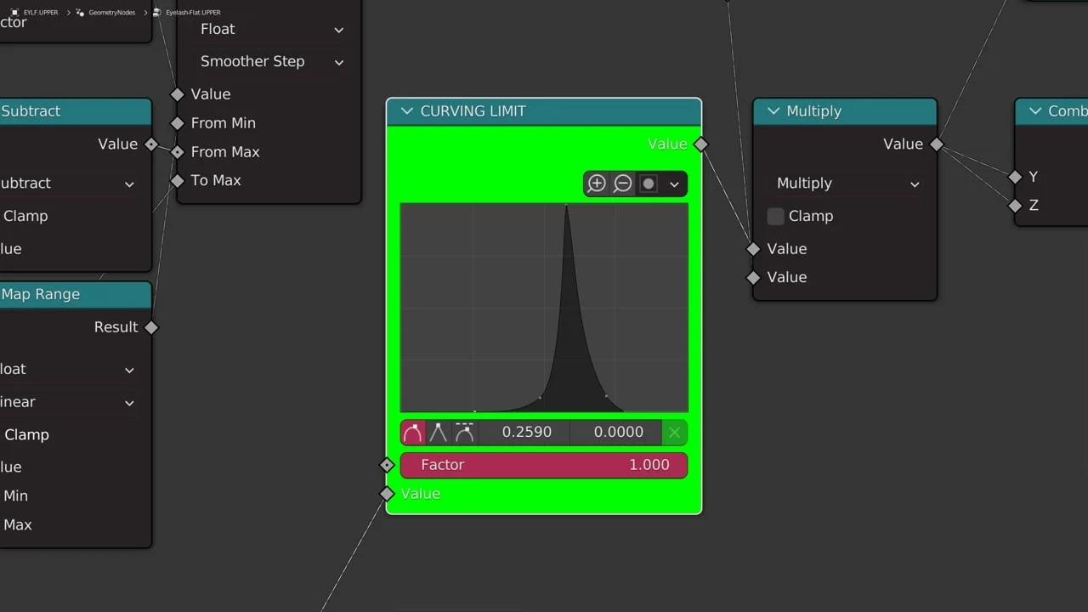The width and height of the screenshot is (1088, 612).
Task: Open the Smoother Step interpolation dropdown
Action: point(270,61)
